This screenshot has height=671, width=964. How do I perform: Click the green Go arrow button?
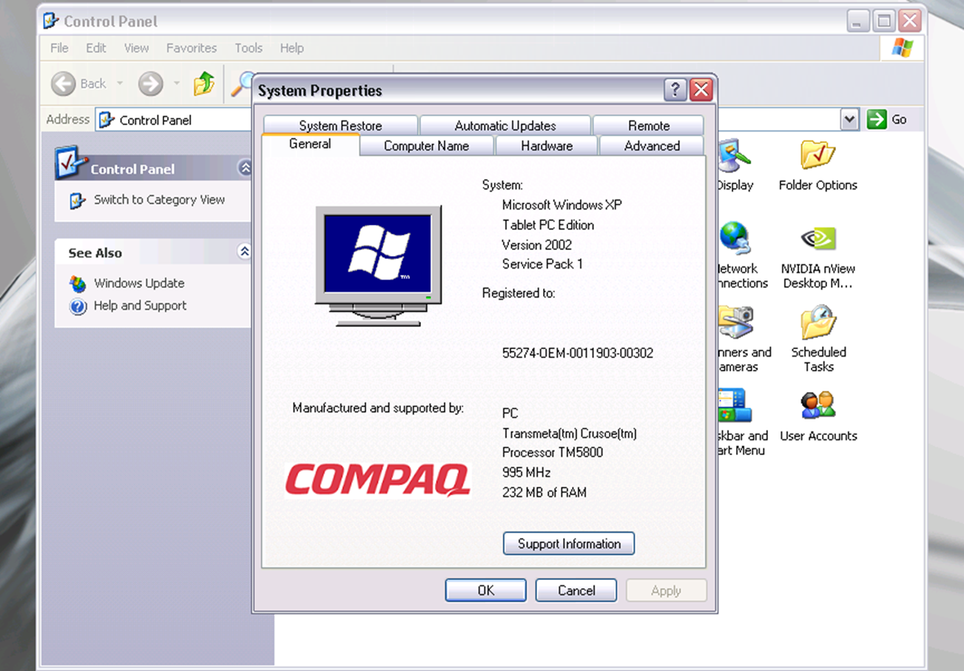877,119
